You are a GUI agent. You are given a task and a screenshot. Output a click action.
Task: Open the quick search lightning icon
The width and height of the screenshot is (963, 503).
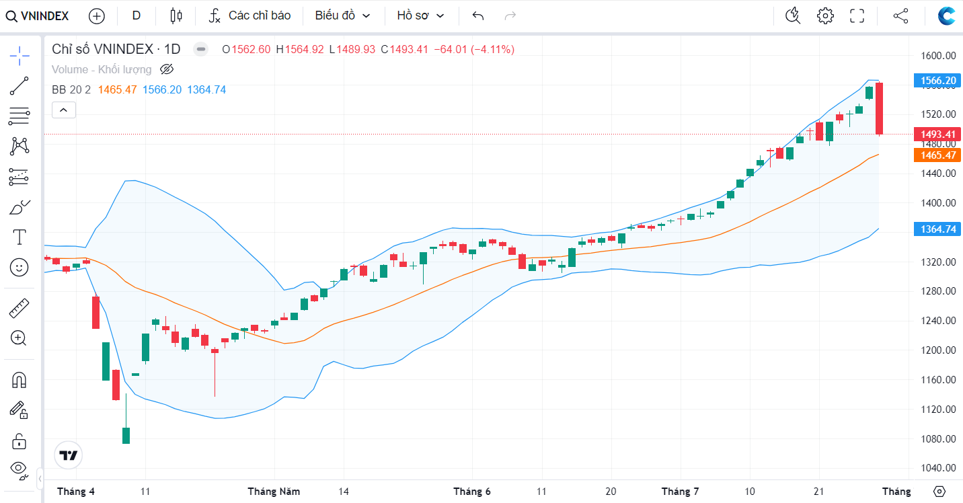(x=794, y=15)
